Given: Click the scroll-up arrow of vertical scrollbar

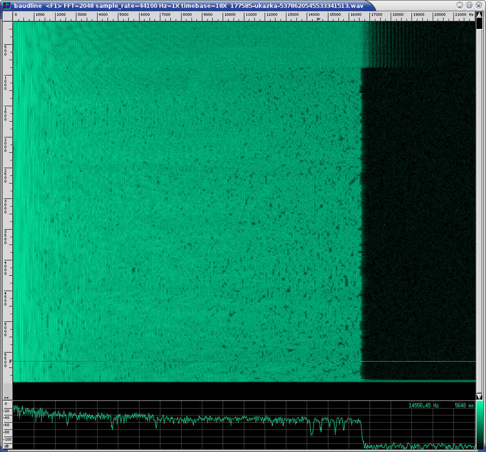Looking at the screenshot, I should [479, 15].
